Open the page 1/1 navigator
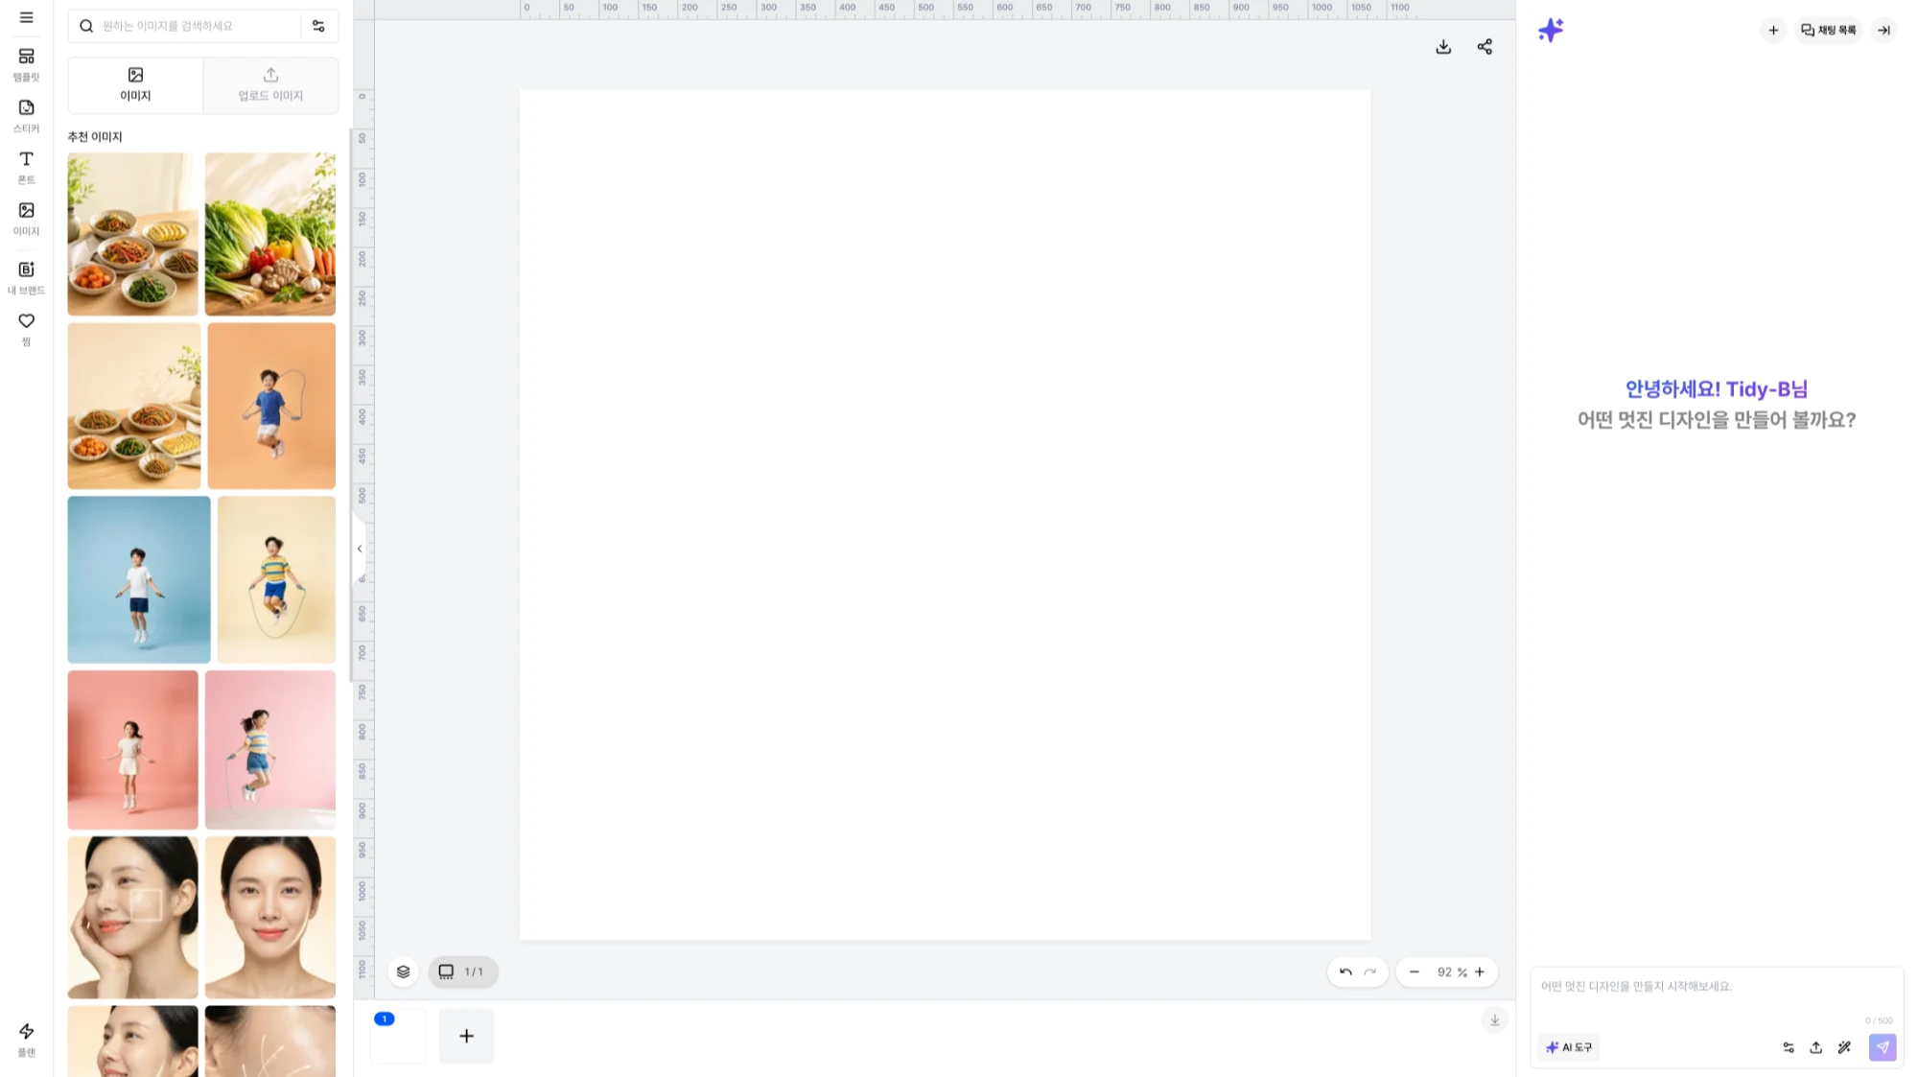1918x1077 pixels. (462, 972)
